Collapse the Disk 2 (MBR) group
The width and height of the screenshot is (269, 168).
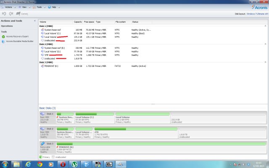pos(265,44)
